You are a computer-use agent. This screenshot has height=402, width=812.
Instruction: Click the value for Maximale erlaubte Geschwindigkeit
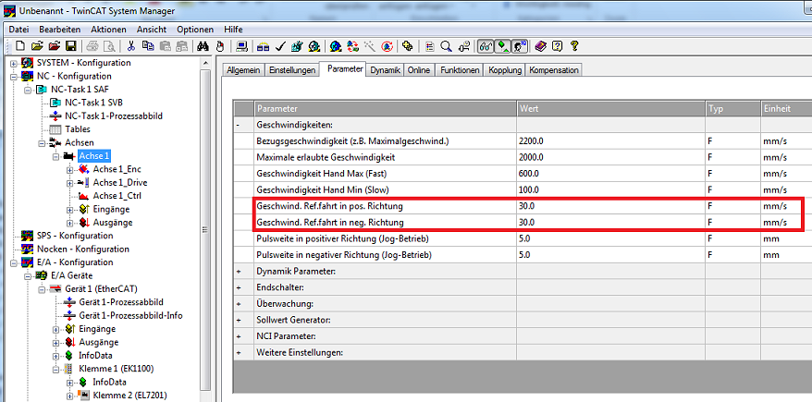pyautogui.click(x=610, y=157)
